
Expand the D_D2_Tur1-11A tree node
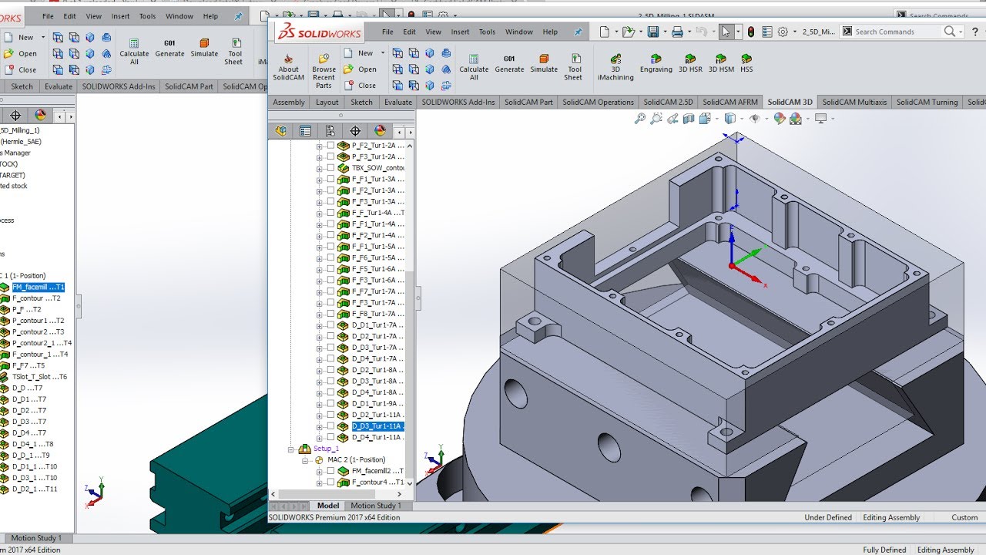click(x=320, y=415)
